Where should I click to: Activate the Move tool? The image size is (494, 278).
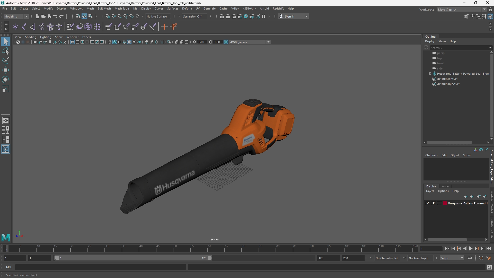(x=6, y=70)
